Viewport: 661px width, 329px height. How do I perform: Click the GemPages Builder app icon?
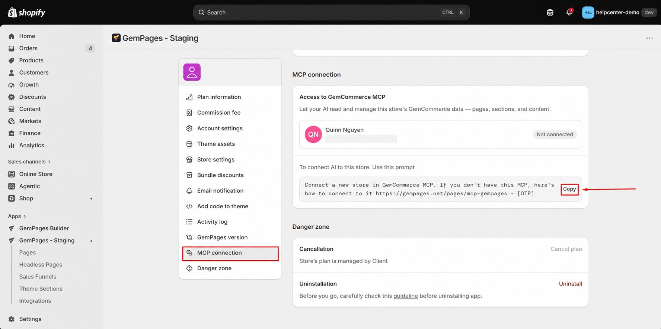tap(12, 228)
